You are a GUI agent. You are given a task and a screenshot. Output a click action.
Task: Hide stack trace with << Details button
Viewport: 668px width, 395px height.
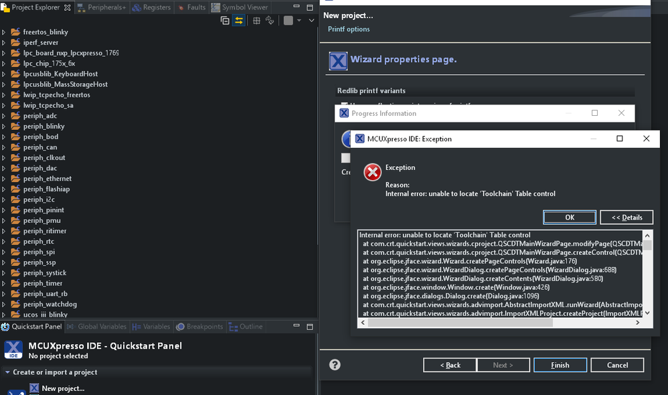click(627, 218)
